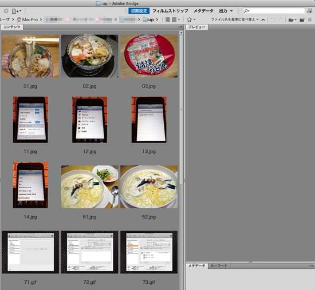
Task: Click file name label 02.jpg
Action: tap(89, 86)
